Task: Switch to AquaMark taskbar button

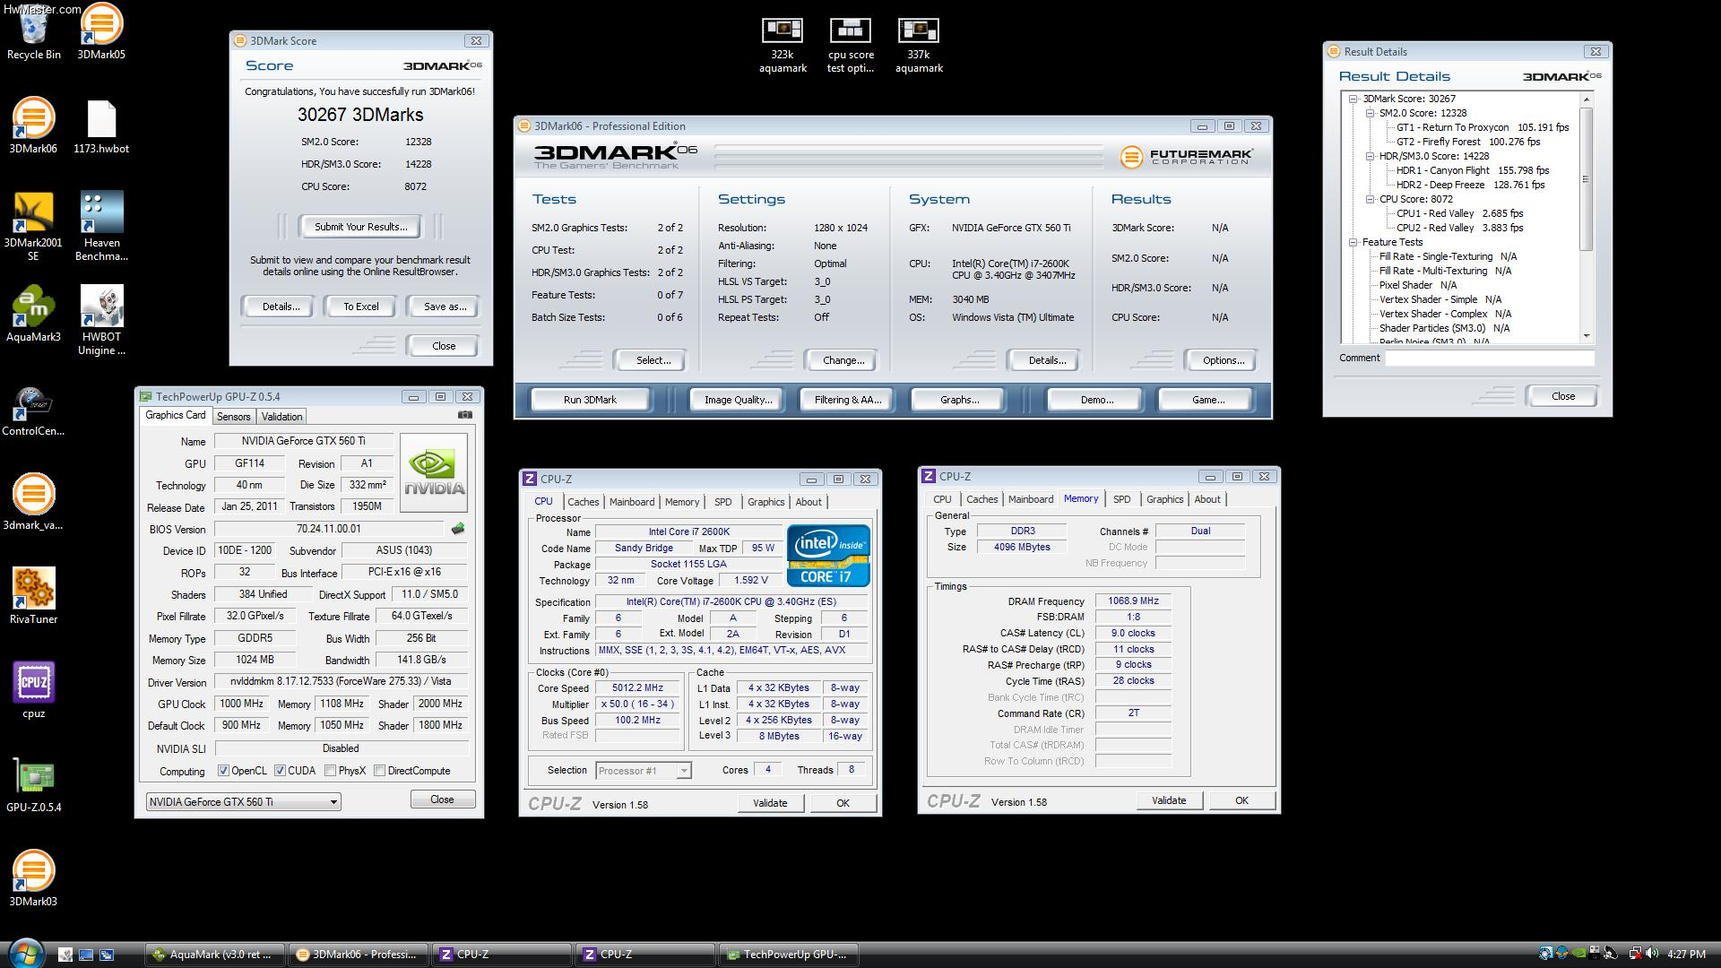Action: (x=215, y=955)
